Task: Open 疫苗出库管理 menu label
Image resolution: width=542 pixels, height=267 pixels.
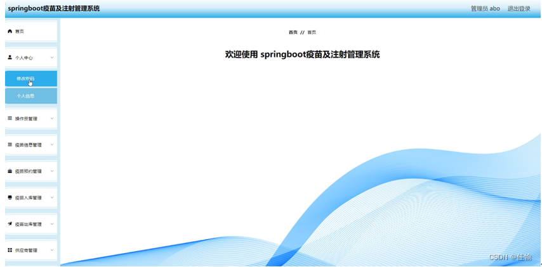Action: 28,224
